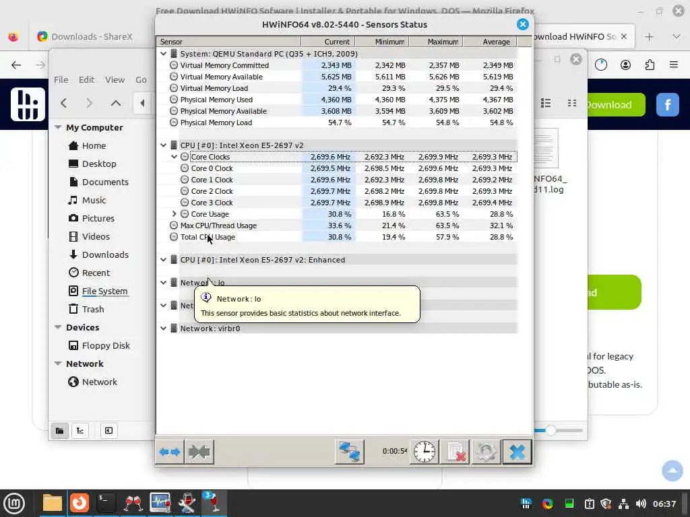Click Facebook button on HWiNFO website

668,104
